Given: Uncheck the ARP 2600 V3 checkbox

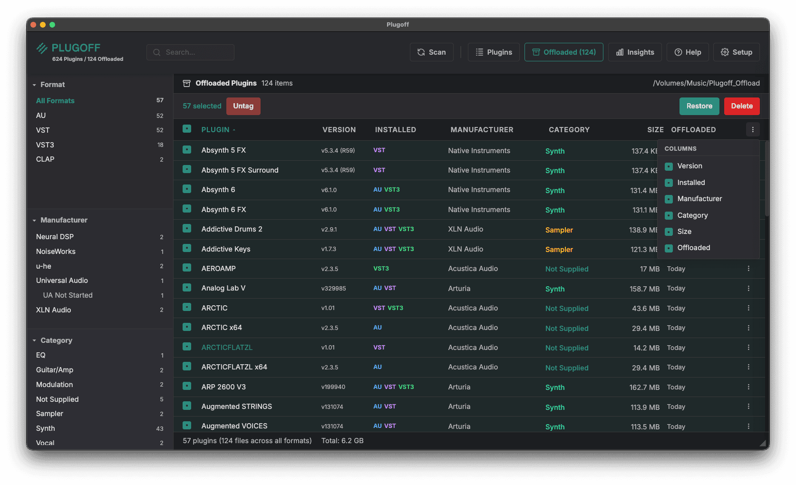Looking at the screenshot, I should [x=187, y=386].
